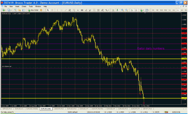
Task: Select the Crosshair tool
Action: click(52, 10)
